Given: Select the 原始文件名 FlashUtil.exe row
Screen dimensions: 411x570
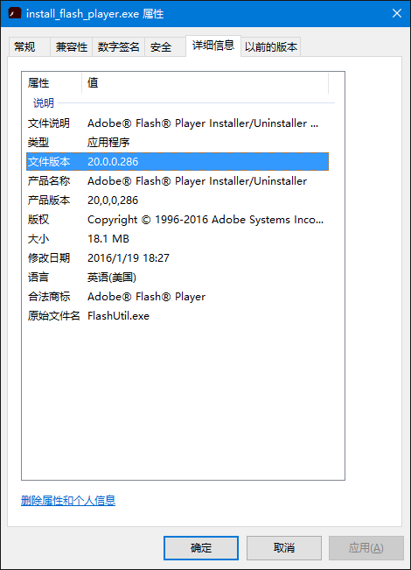Looking at the screenshot, I should click(x=178, y=316).
